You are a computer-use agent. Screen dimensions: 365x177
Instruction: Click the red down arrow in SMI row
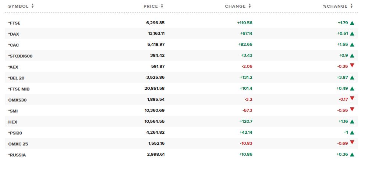coord(352,109)
